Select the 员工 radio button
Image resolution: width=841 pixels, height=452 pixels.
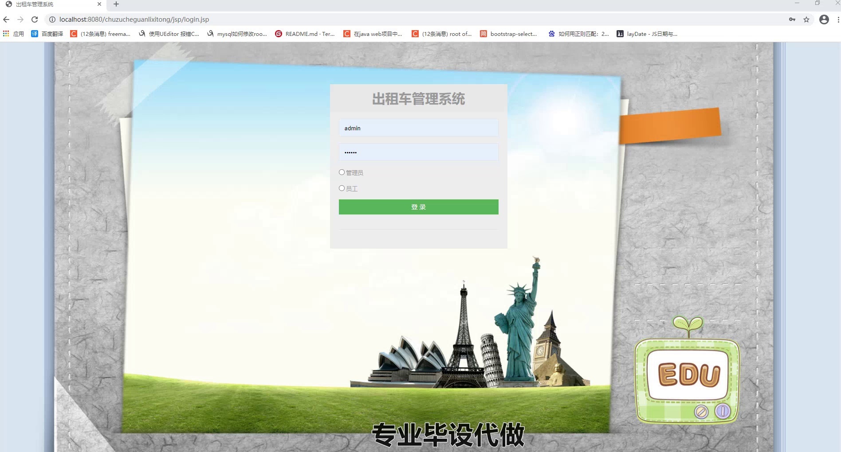tap(342, 188)
